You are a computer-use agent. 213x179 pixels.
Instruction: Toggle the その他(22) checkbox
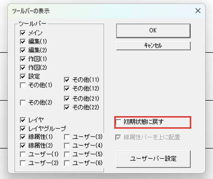[67, 108]
